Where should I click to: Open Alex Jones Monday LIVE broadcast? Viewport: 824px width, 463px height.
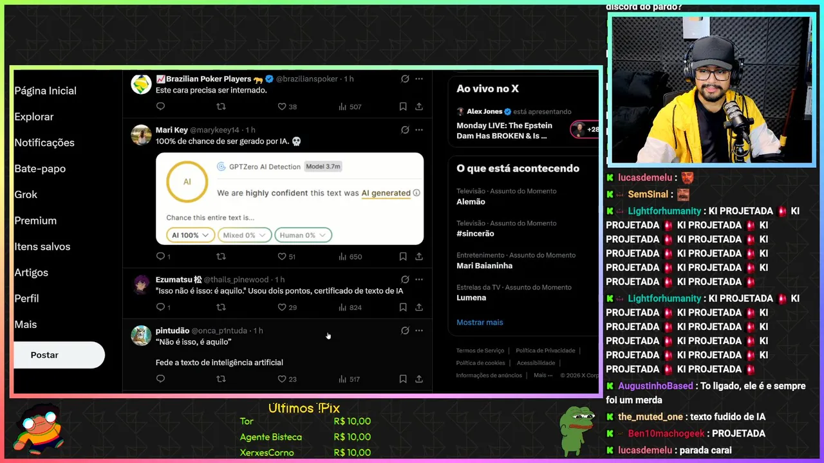[505, 131]
